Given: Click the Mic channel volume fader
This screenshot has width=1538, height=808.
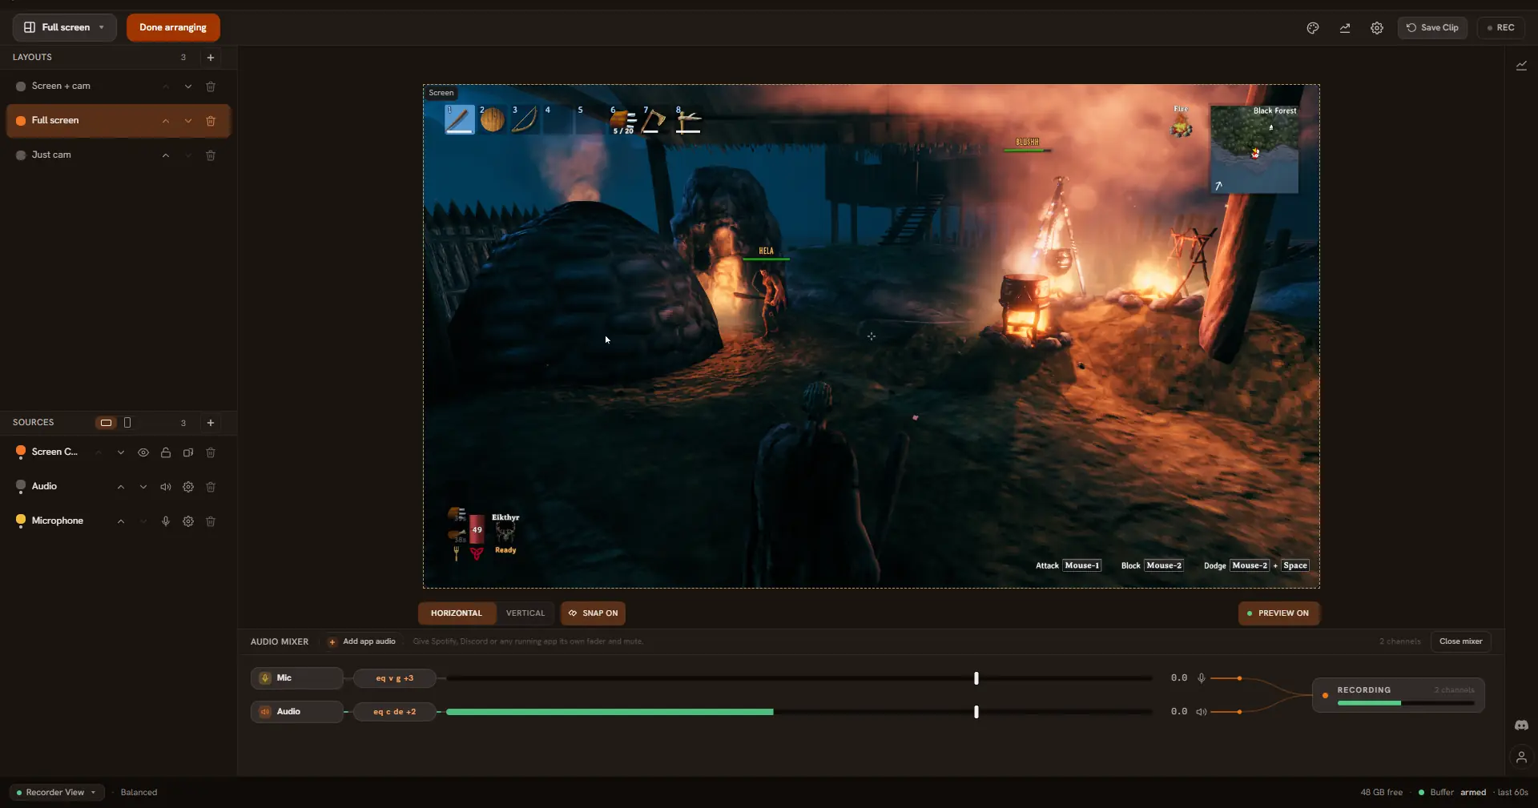Looking at the screenshot, I should 976,678.
